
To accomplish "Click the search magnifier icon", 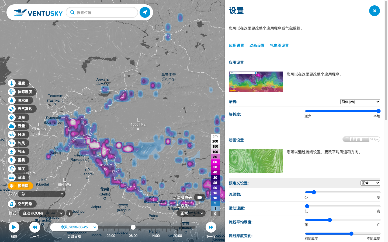I will tap(72, 12).
